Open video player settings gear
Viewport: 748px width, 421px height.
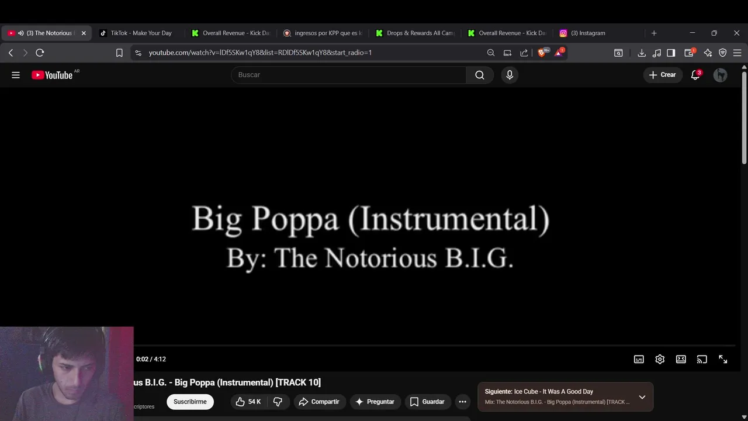point(660,359)
